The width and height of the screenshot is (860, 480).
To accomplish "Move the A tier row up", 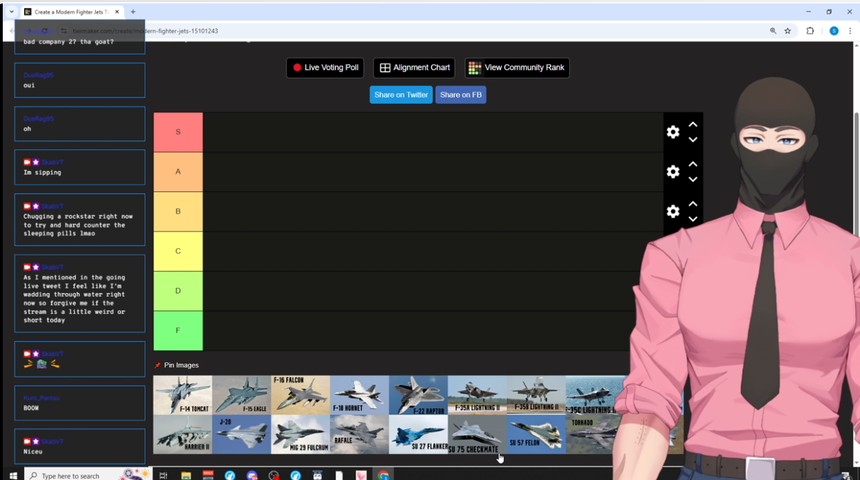I will pos(693,165).
